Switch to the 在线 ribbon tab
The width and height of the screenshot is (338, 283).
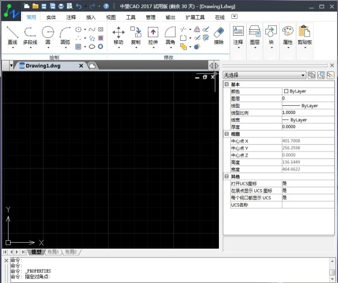point(220,17)
